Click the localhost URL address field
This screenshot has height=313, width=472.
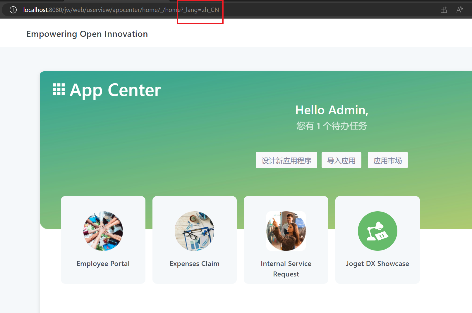coord(121,10)
